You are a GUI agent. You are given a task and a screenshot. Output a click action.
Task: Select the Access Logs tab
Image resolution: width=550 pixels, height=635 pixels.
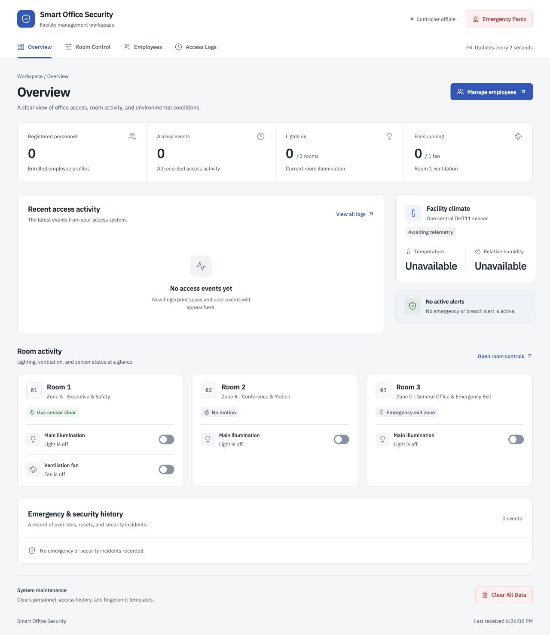tap(196, 47)
